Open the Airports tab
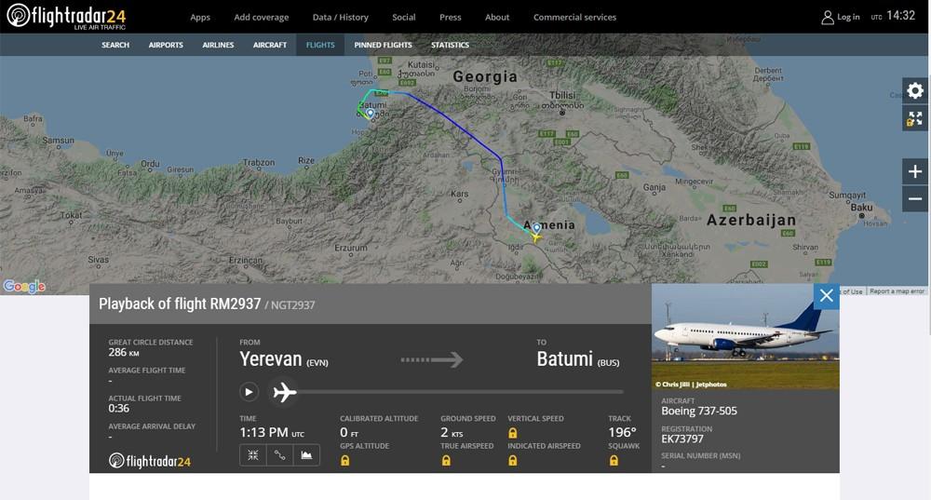 coord(166,45)
